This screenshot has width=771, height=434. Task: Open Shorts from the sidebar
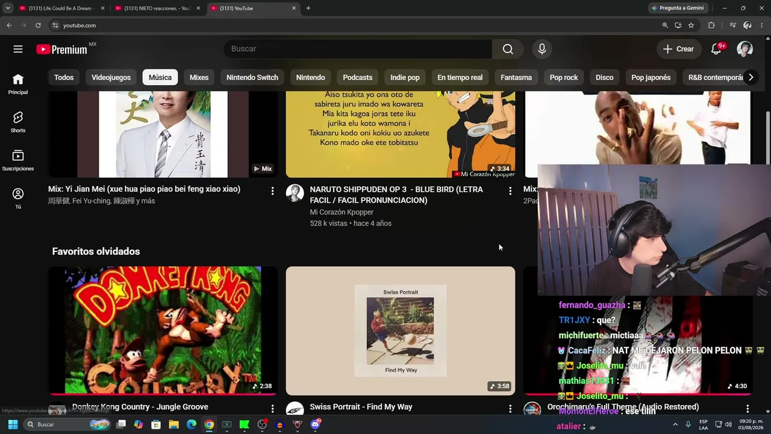[18, 122]
